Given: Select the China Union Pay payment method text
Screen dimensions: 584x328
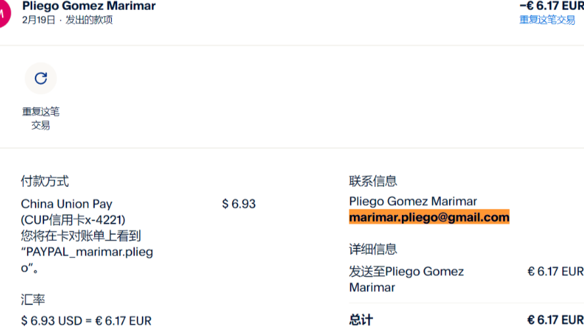Looking at the screenshot, I should (66, 204).
